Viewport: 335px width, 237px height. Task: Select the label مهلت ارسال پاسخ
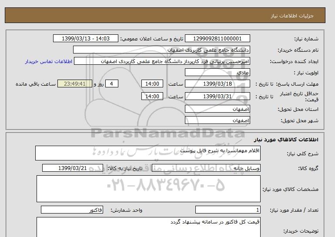[x=297, y=84]
